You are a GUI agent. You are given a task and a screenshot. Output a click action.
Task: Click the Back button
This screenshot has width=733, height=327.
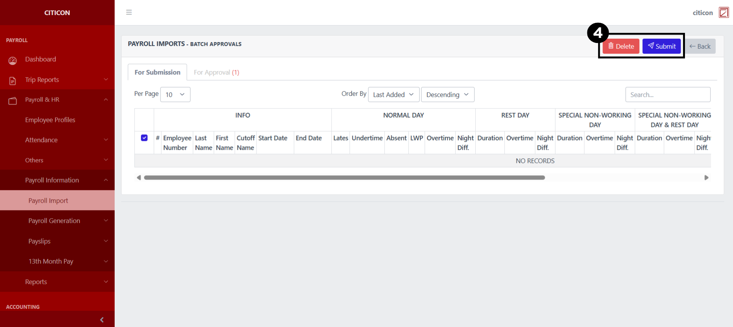[x=700, y=46]
